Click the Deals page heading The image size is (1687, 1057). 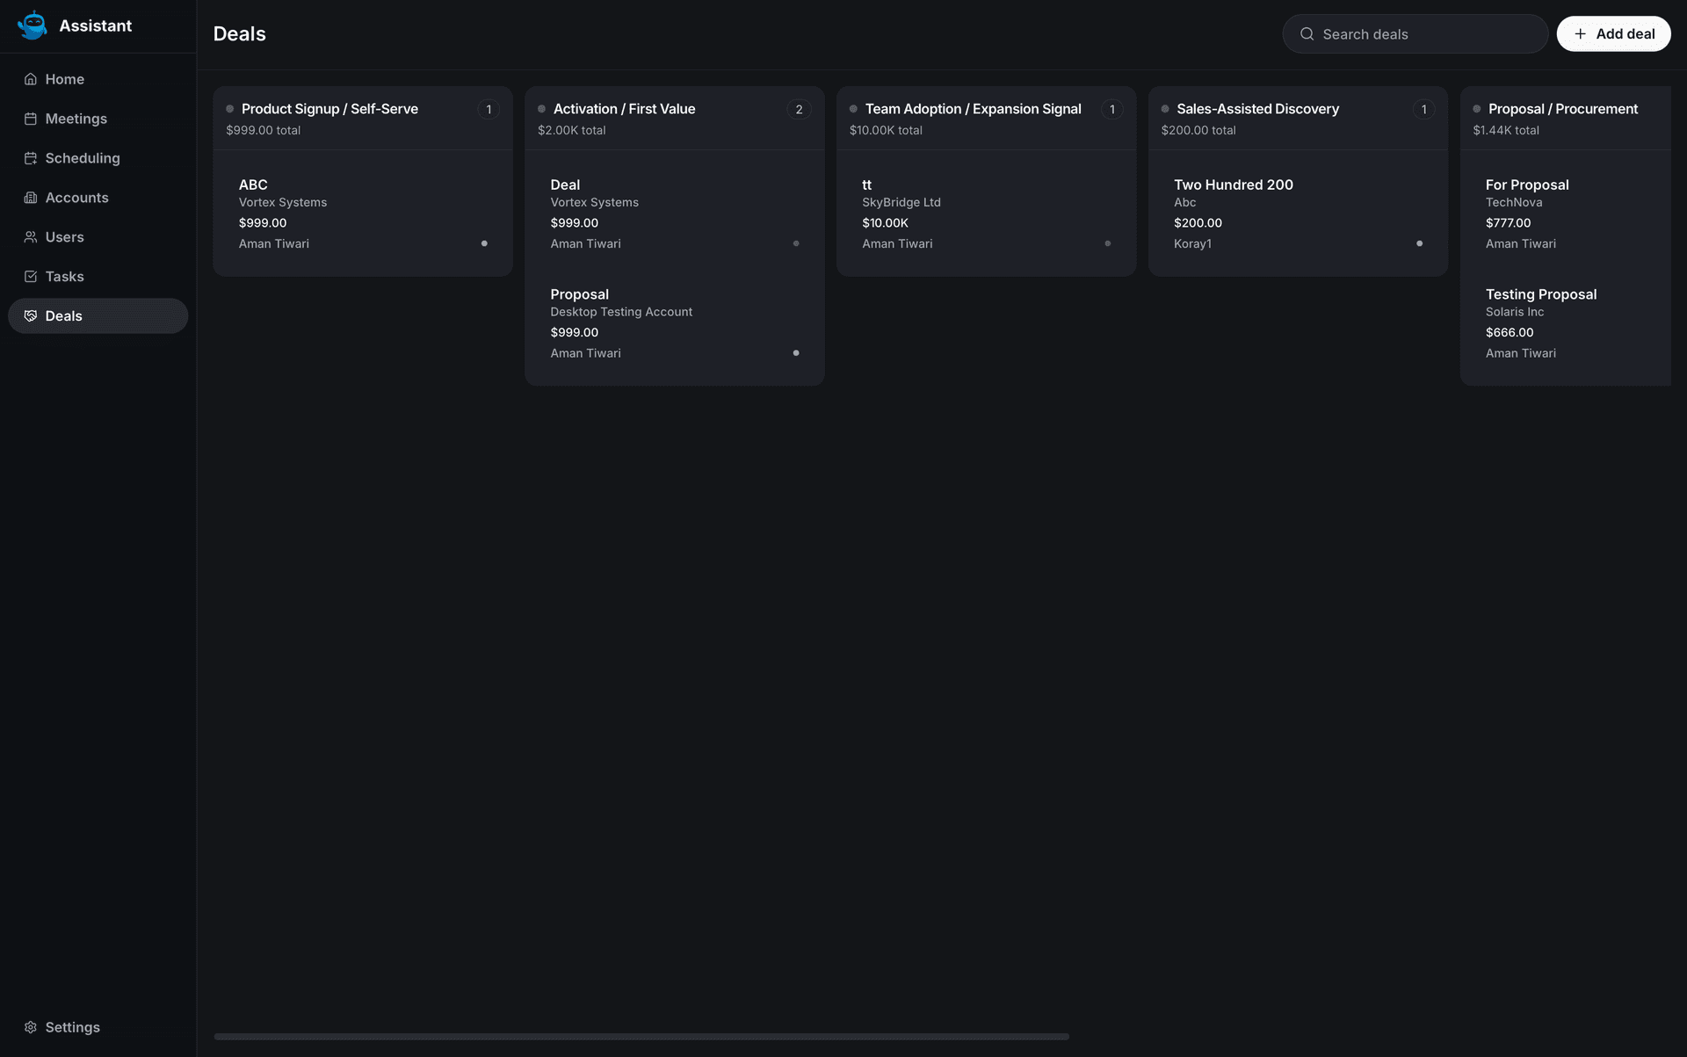pyautogui.click(x=240, y=33)
